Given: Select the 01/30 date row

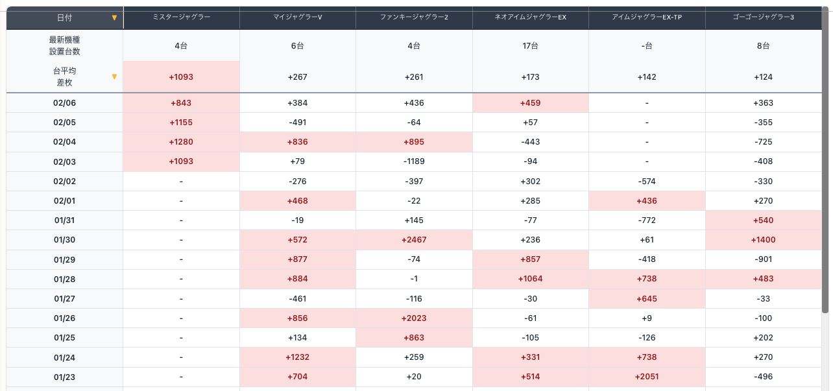Looking at the screenshot, I should click(x=64, y=240).
